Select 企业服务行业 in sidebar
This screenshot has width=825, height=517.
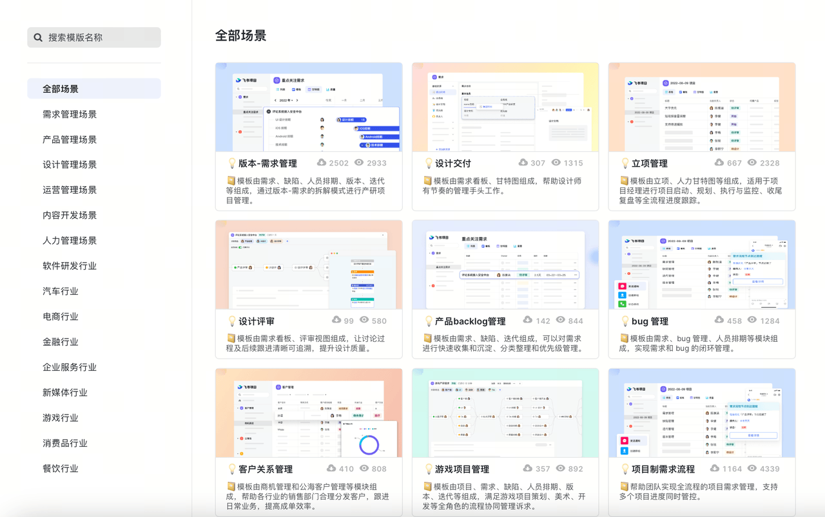[x=70, y=367]
